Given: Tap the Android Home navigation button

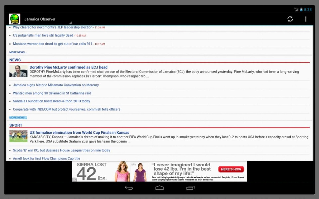Looking at the screenshot, I should (x=159, y=188).
